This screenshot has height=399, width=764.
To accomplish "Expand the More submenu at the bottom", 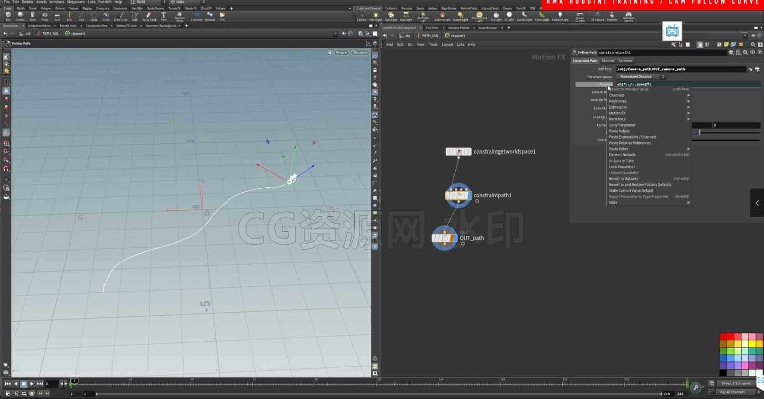I will [x=649, y=203].
